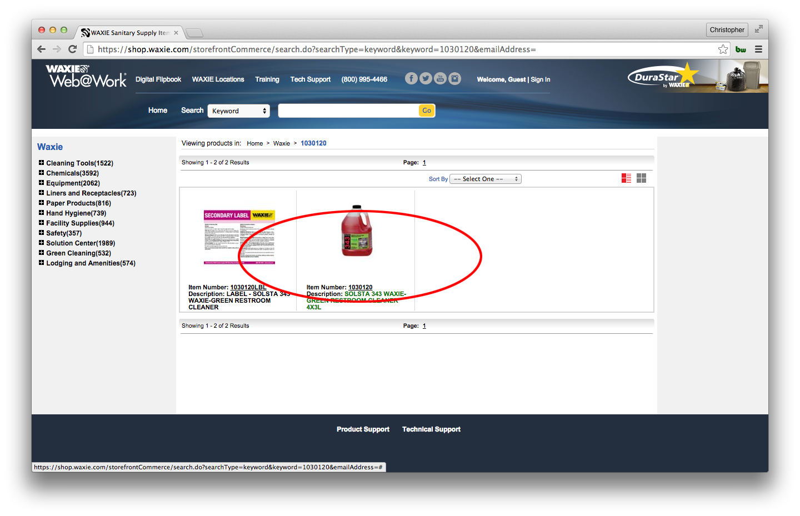
Task: Open SOLSTA 343 green restroom cleaner description
Action: tap(356, 300)
